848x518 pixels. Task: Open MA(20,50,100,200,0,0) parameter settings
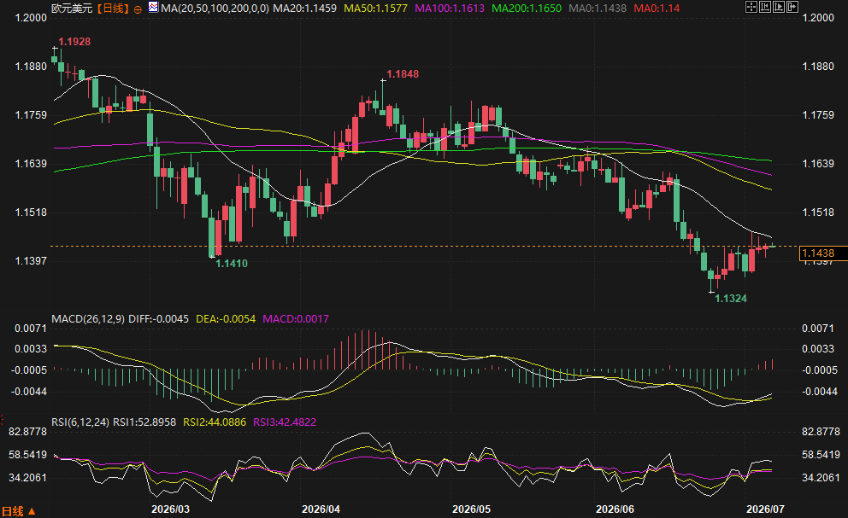[215, 9]
